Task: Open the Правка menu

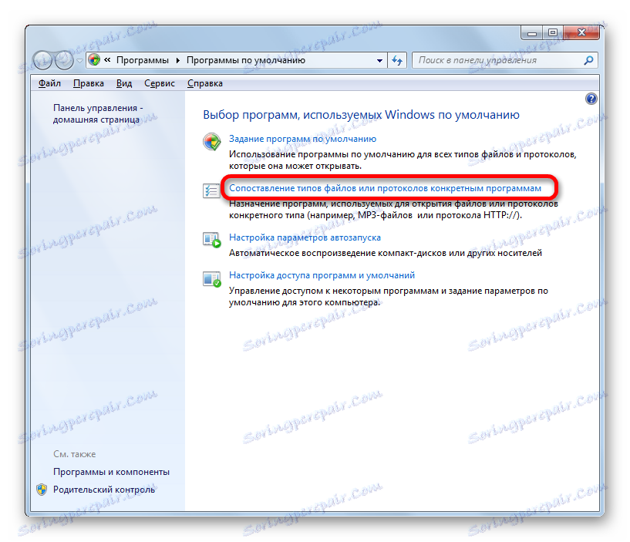Action: point(89,83)
